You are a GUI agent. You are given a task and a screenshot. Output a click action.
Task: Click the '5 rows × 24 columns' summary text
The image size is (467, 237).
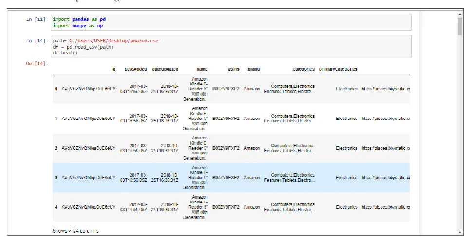coord(75,231)
